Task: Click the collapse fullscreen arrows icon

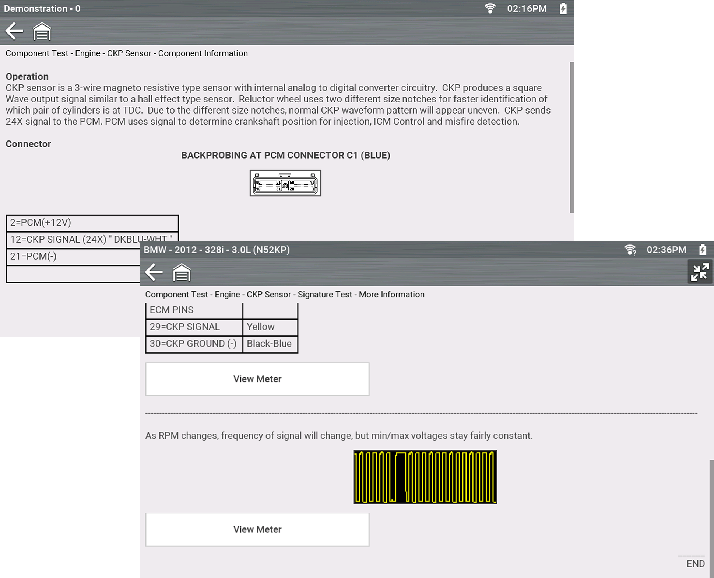Action: tap(700, 272)
